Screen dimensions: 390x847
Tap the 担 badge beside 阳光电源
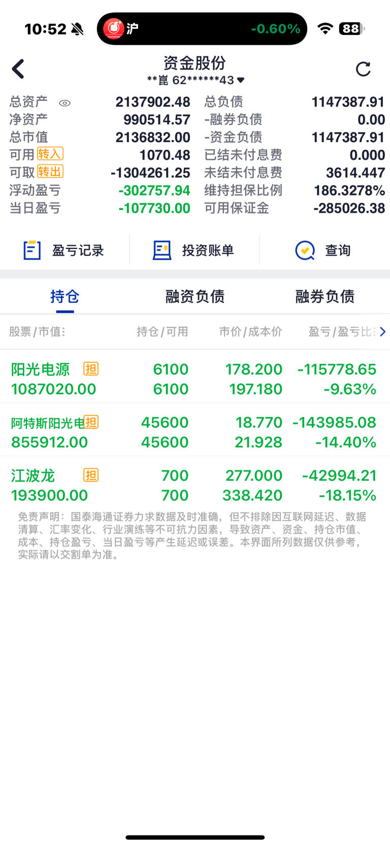[x=91, y=369]
